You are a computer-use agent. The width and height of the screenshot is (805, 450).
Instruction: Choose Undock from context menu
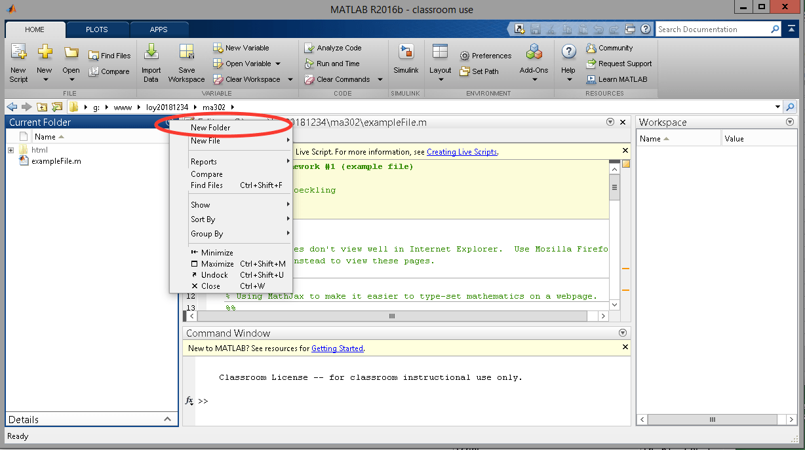coord(231,275)
